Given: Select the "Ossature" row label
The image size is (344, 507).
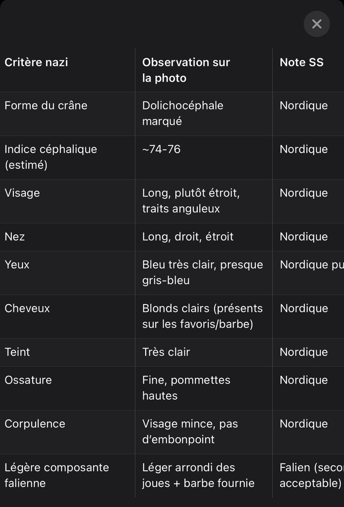Looking at the screenshot, I should click(x=28, y=380).
